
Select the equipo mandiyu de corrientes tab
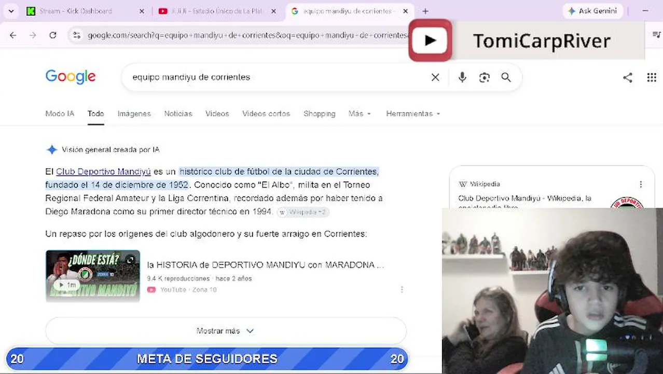[x=350, y=11]
